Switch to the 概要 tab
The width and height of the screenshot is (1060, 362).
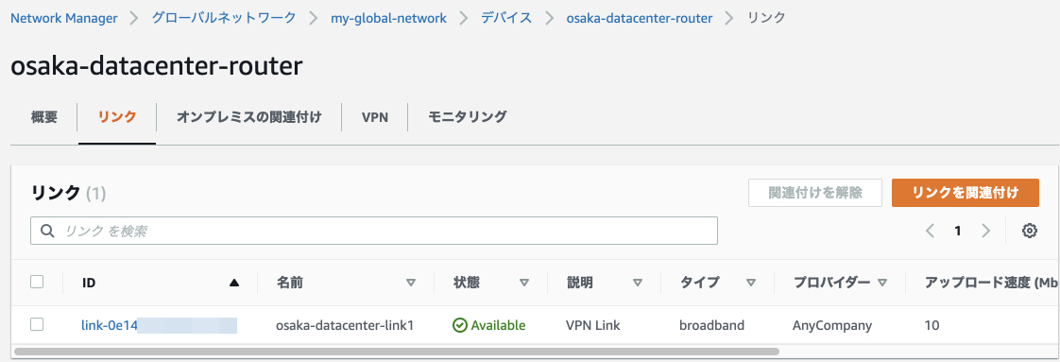44,117
